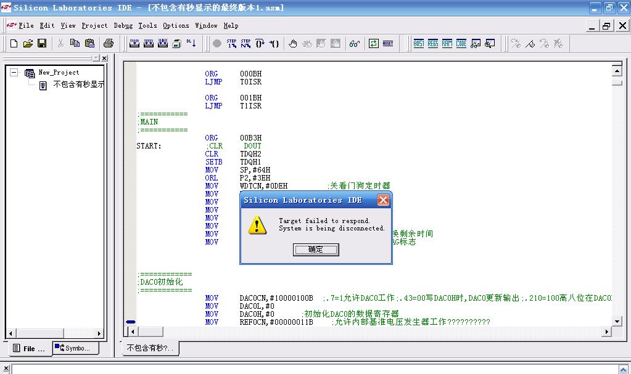Close the Target failed to respond dialog
The image size is (631, 374).
coord(383,200)
